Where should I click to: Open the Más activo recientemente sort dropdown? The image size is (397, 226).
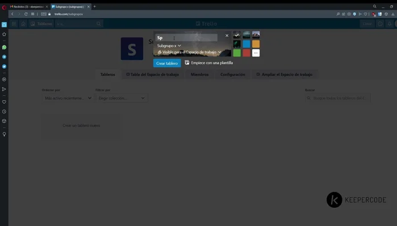[68, 98]
